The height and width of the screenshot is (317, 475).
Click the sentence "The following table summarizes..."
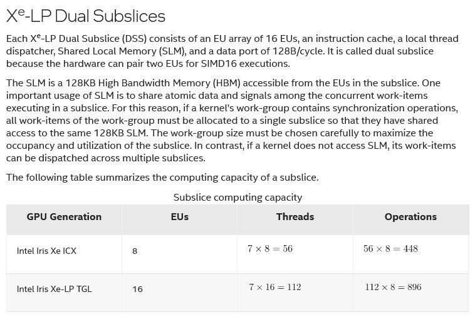click(x=162, y=178)
